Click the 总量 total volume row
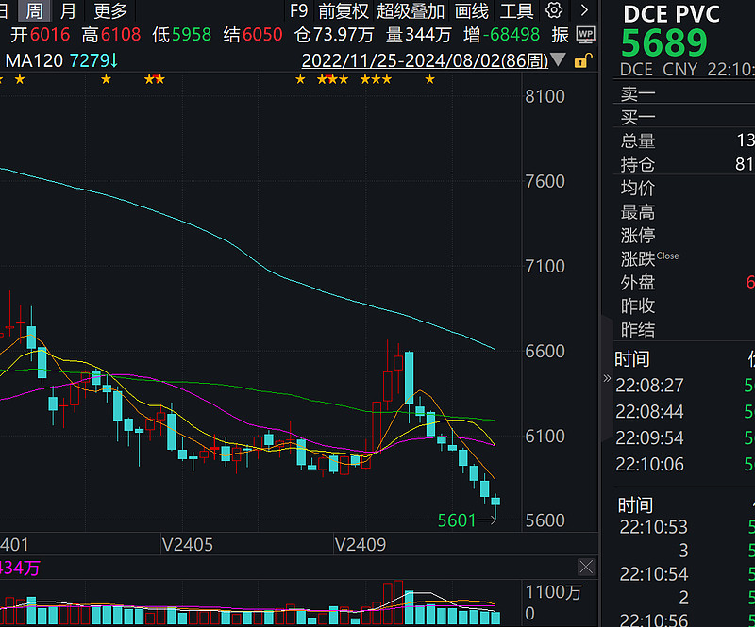Screen dimensions: 755x627 coord(684,140)
